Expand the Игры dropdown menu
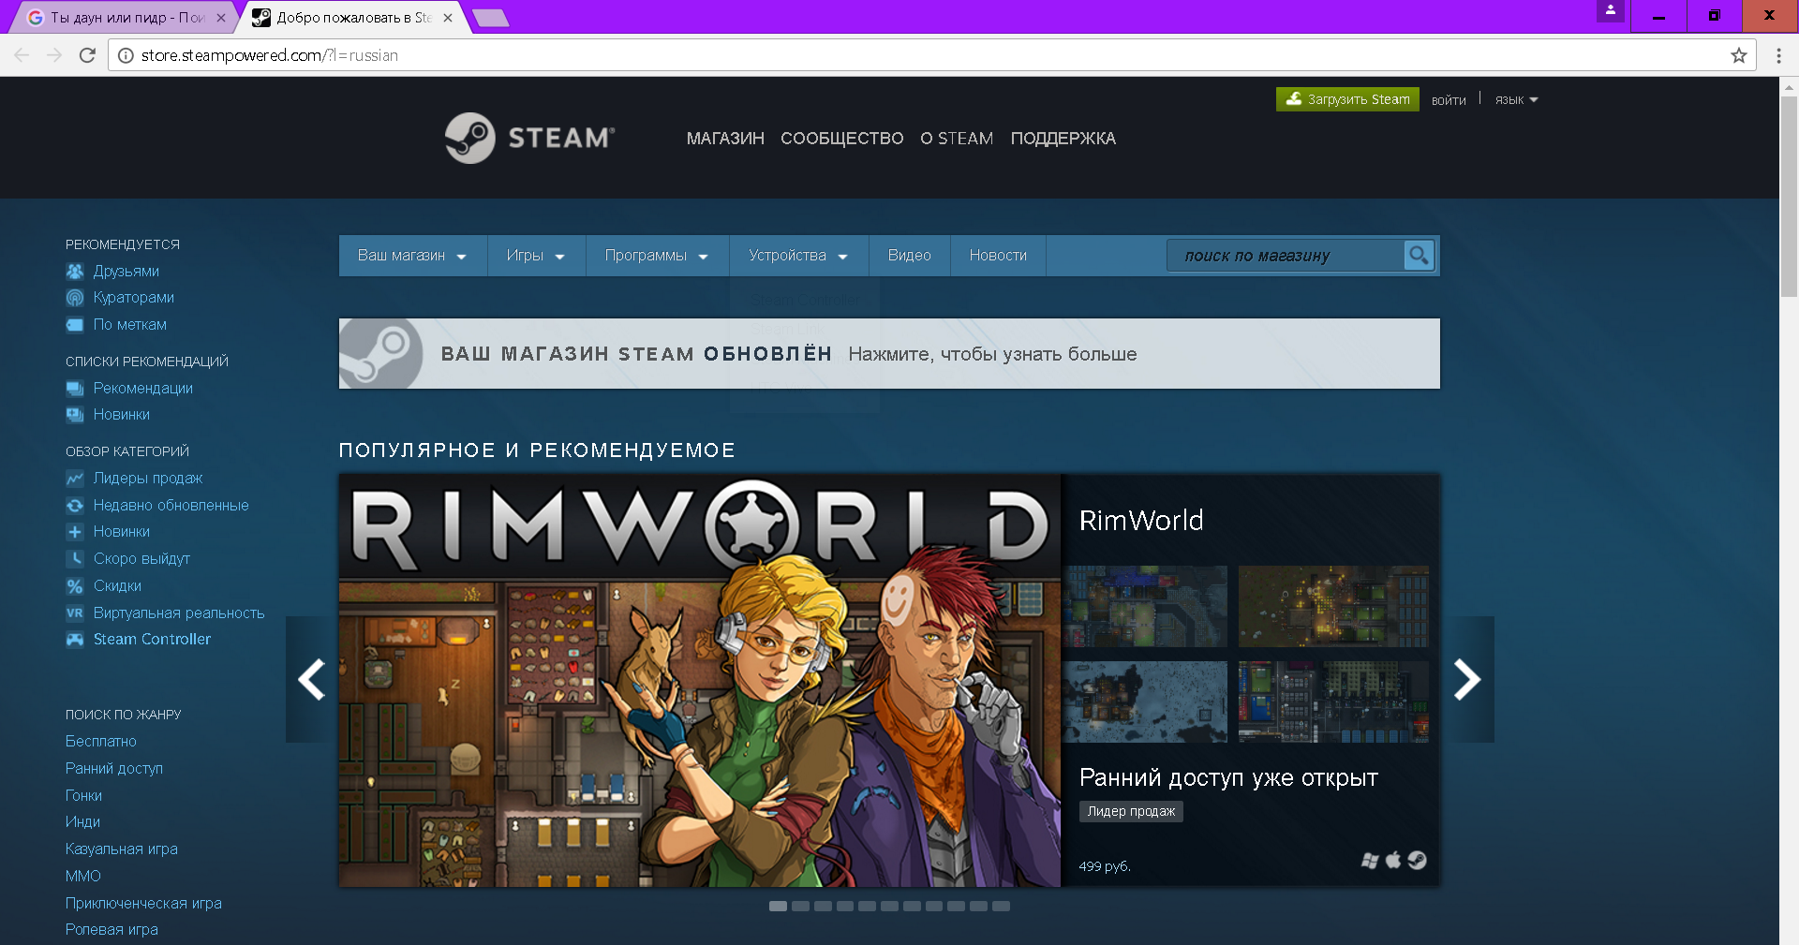Screen dimensions: 1799x945 point(536,256)
